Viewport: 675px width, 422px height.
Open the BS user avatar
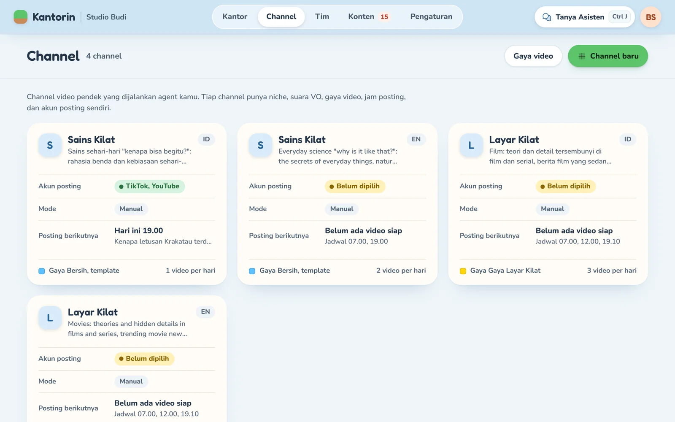(651, 17)
